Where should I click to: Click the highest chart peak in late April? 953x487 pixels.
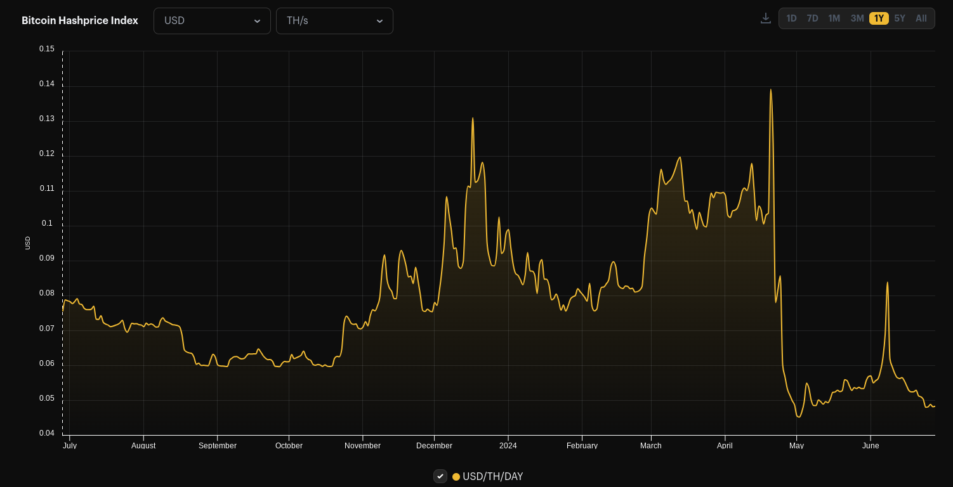click(770, 90)
